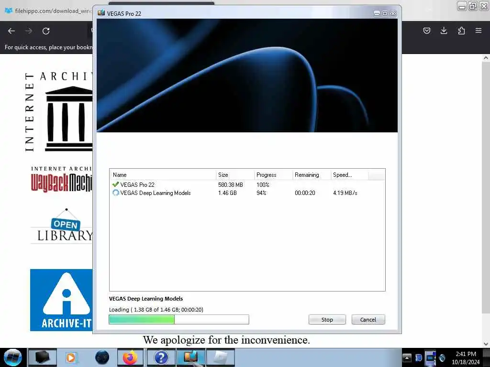Viewport: 490px width, 367px height.
Task: Minimize the Firefox browser window
Action: [462, 6]
